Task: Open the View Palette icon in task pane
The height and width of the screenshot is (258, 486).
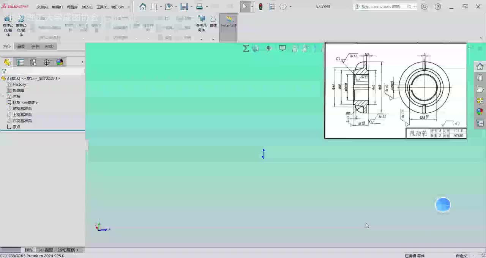Action: [x=480, y=101]
